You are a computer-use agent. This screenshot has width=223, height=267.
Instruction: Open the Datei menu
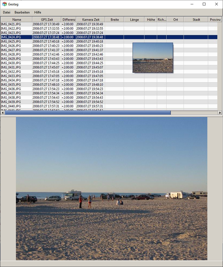tap(6, 12)
